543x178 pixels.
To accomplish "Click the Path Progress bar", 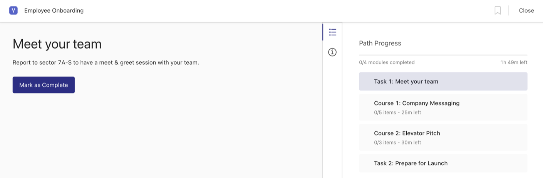I will [443, 55].
